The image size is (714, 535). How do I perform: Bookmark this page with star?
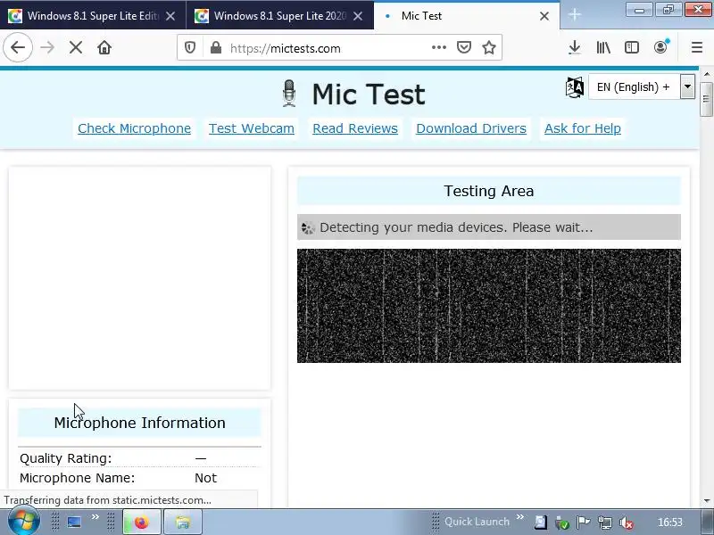(x=489, y=47)
